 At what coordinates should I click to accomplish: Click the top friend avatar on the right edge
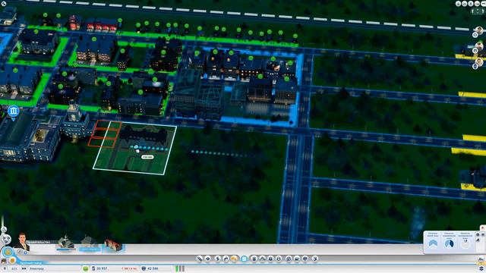click(479, 30)
